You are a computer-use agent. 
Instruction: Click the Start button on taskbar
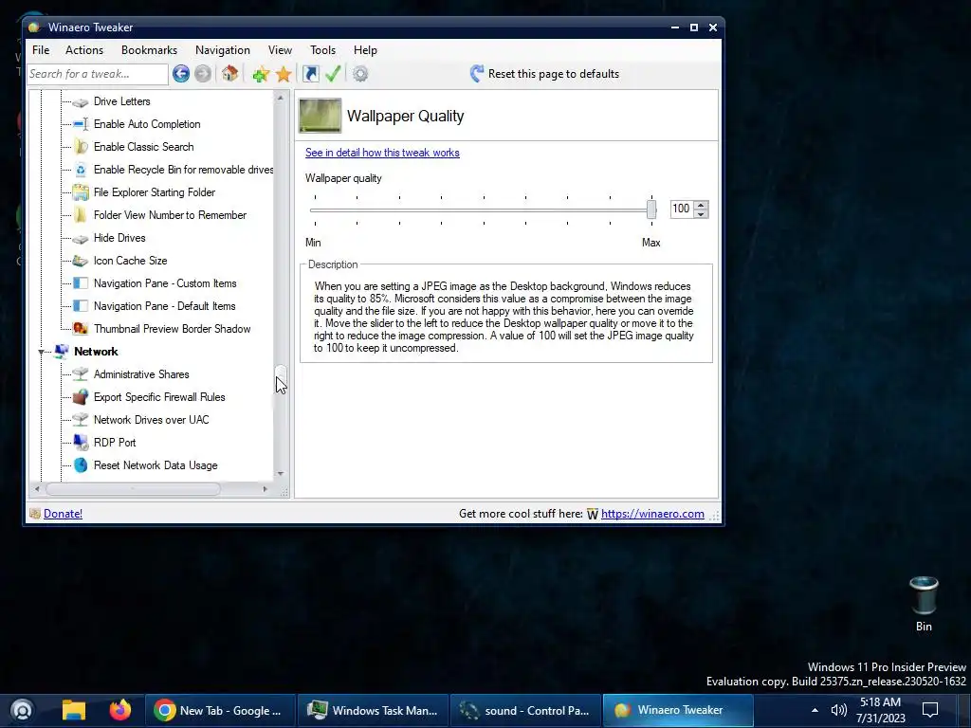22,710
